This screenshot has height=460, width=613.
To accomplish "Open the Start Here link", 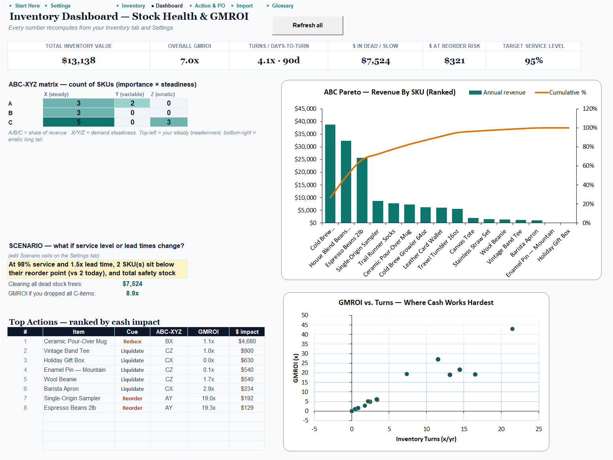I will click(x=27, y=6).
